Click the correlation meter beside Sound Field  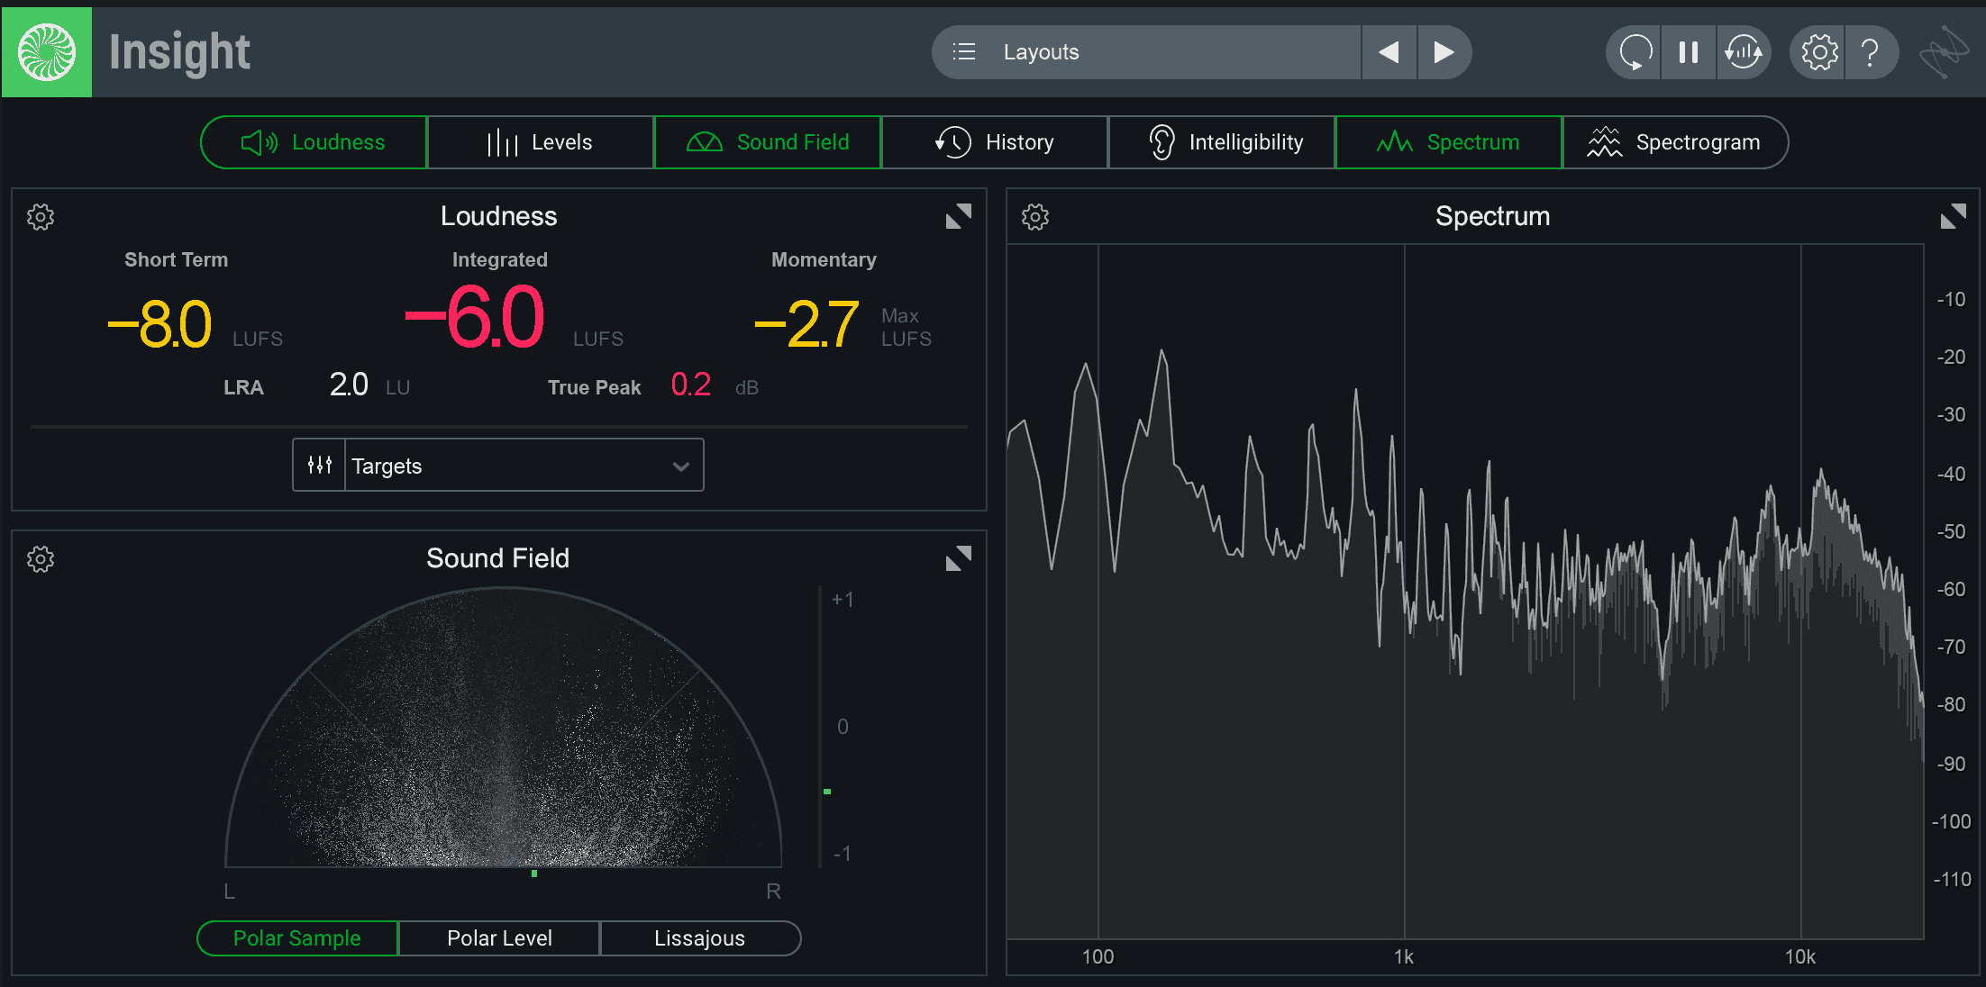pos(824,727)
